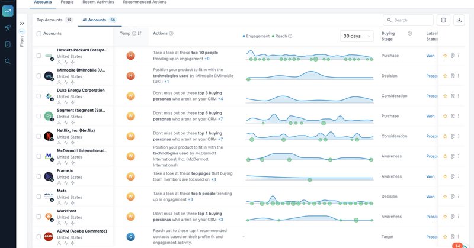Open the reports document icon in sidebar

coord(8,44)
